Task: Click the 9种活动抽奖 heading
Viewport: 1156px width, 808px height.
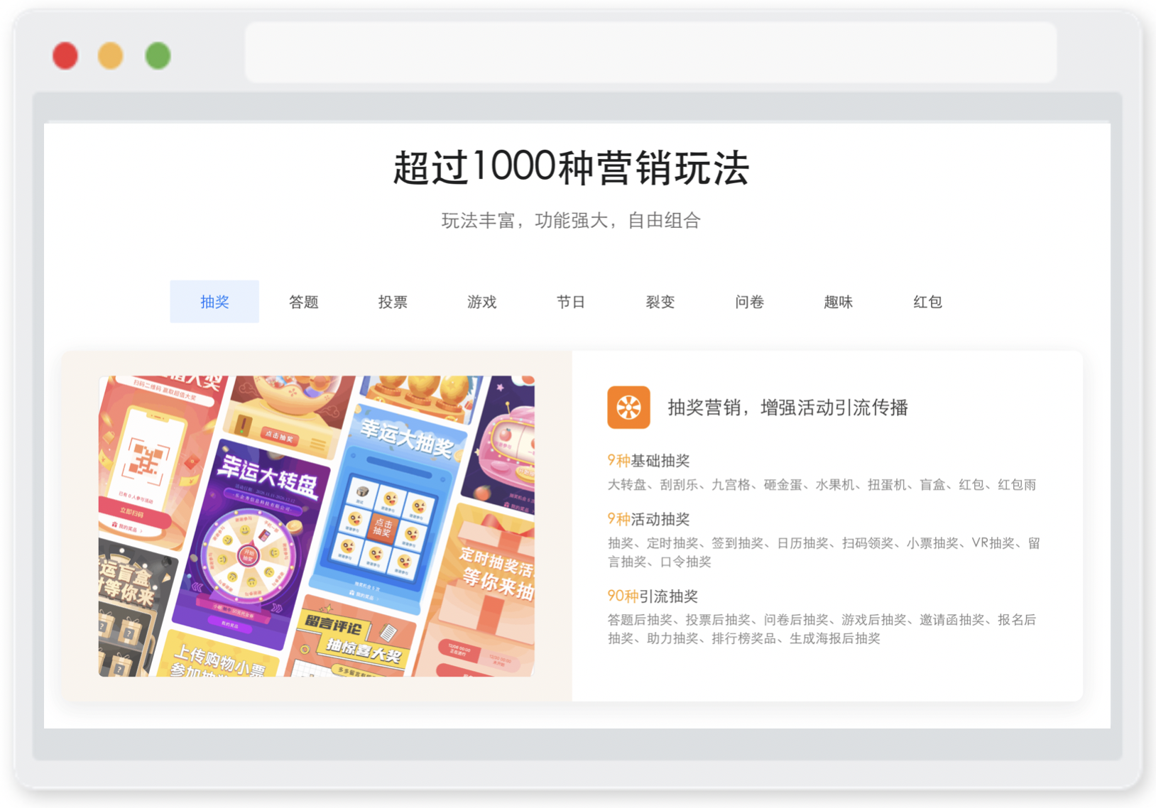Action: click(648, 519)
